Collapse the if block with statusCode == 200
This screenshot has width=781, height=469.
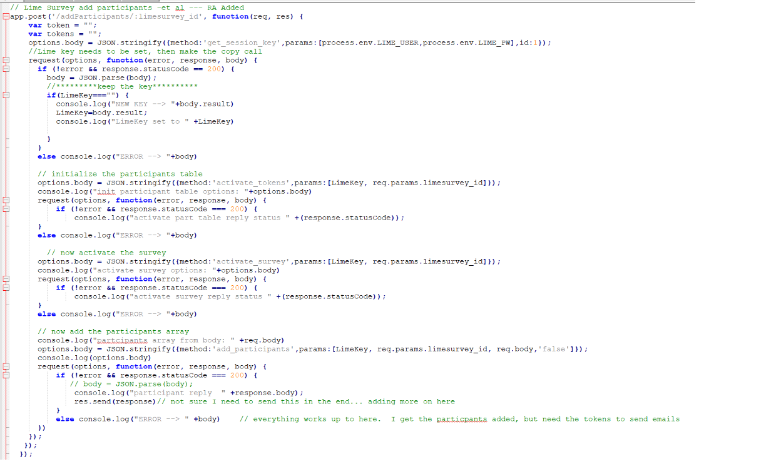(x=6, y=69)
